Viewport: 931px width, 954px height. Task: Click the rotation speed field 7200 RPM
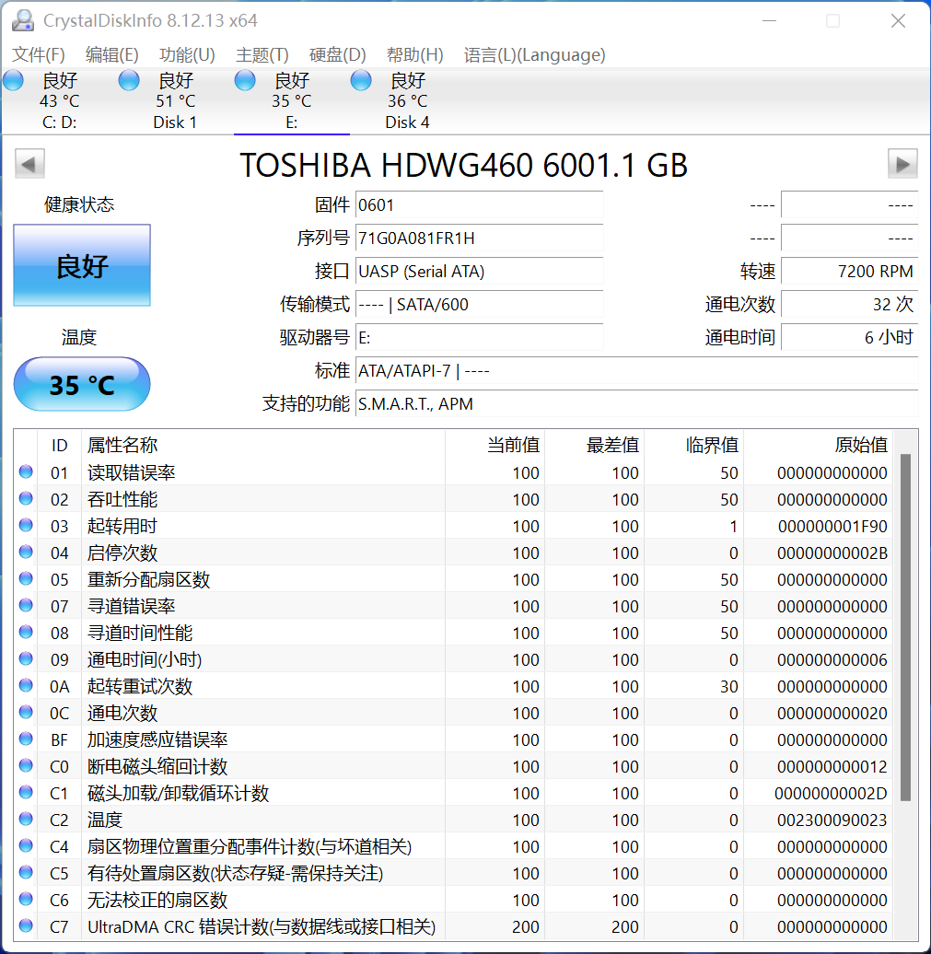pyautogui.click(x=849, y=272)
